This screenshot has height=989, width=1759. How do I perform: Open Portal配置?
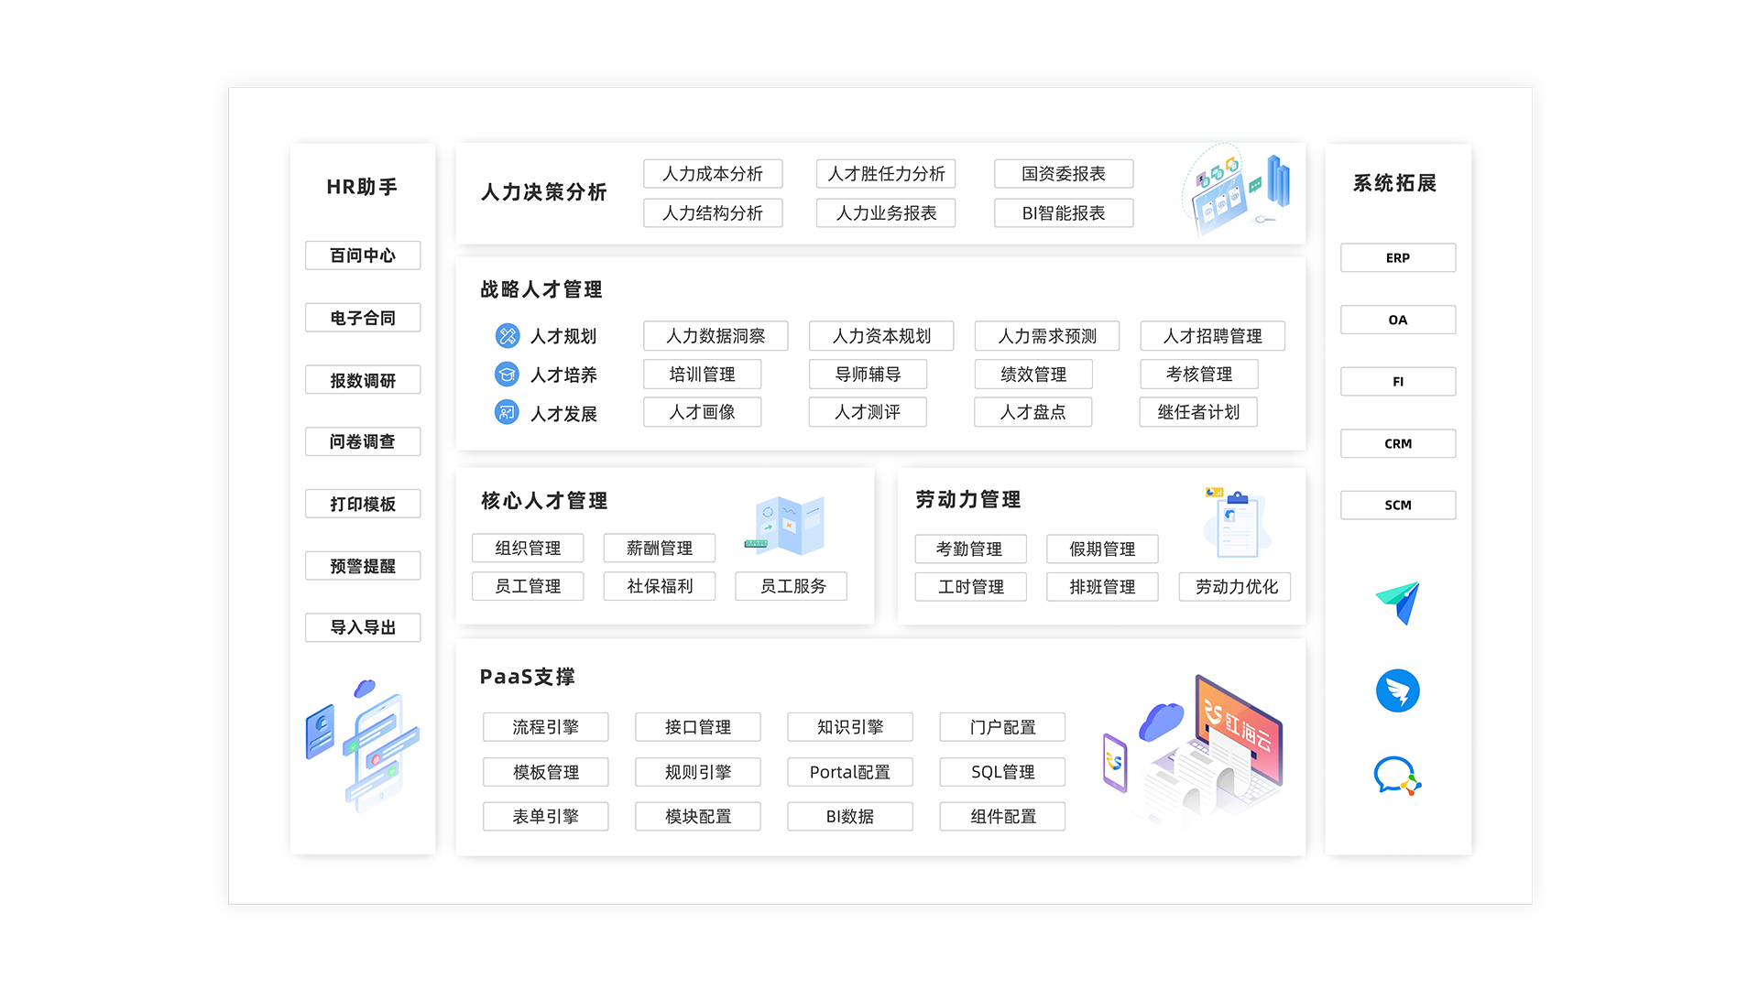pyautogui.click(x=850, y=772)
